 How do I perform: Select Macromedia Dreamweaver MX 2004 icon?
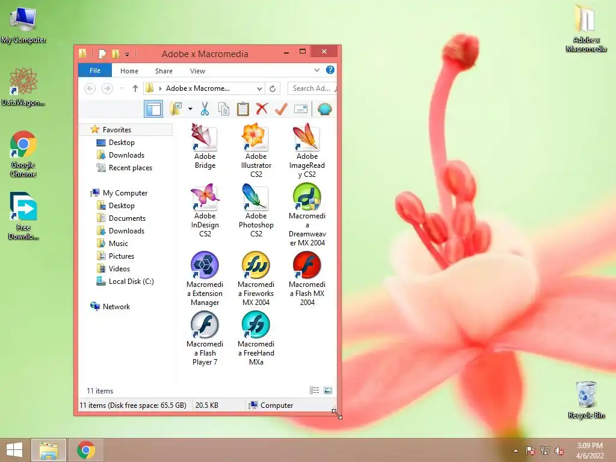click(307, 215)
